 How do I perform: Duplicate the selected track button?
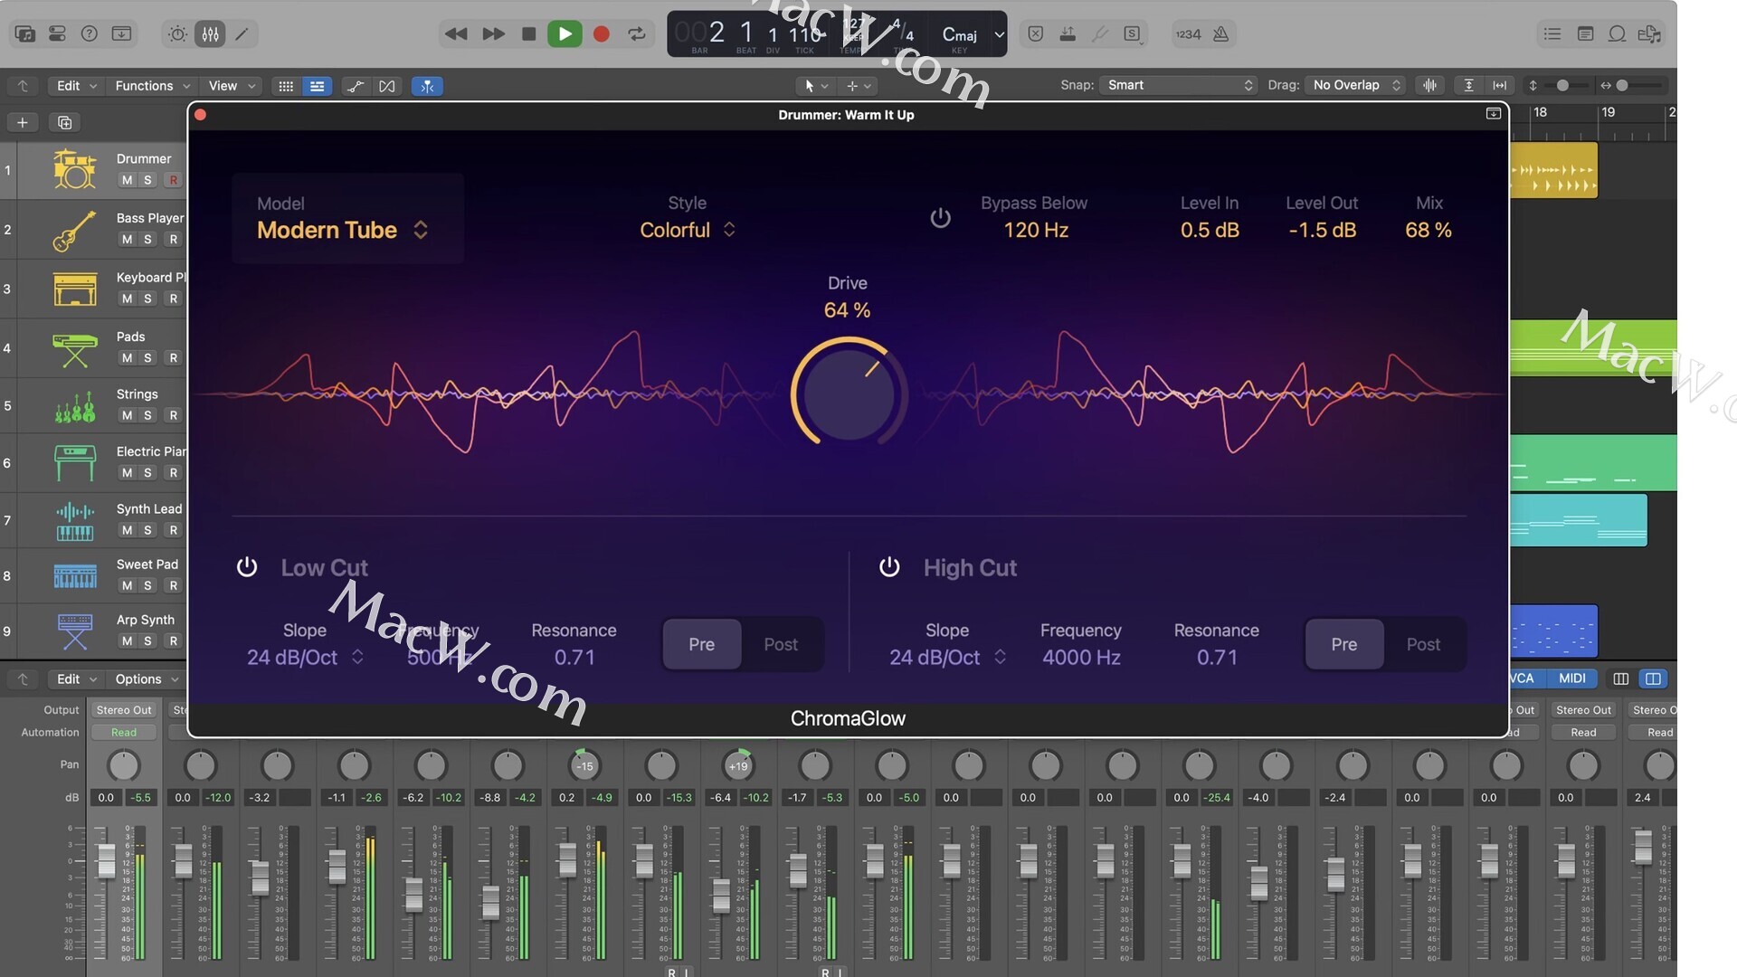[64, 122]
